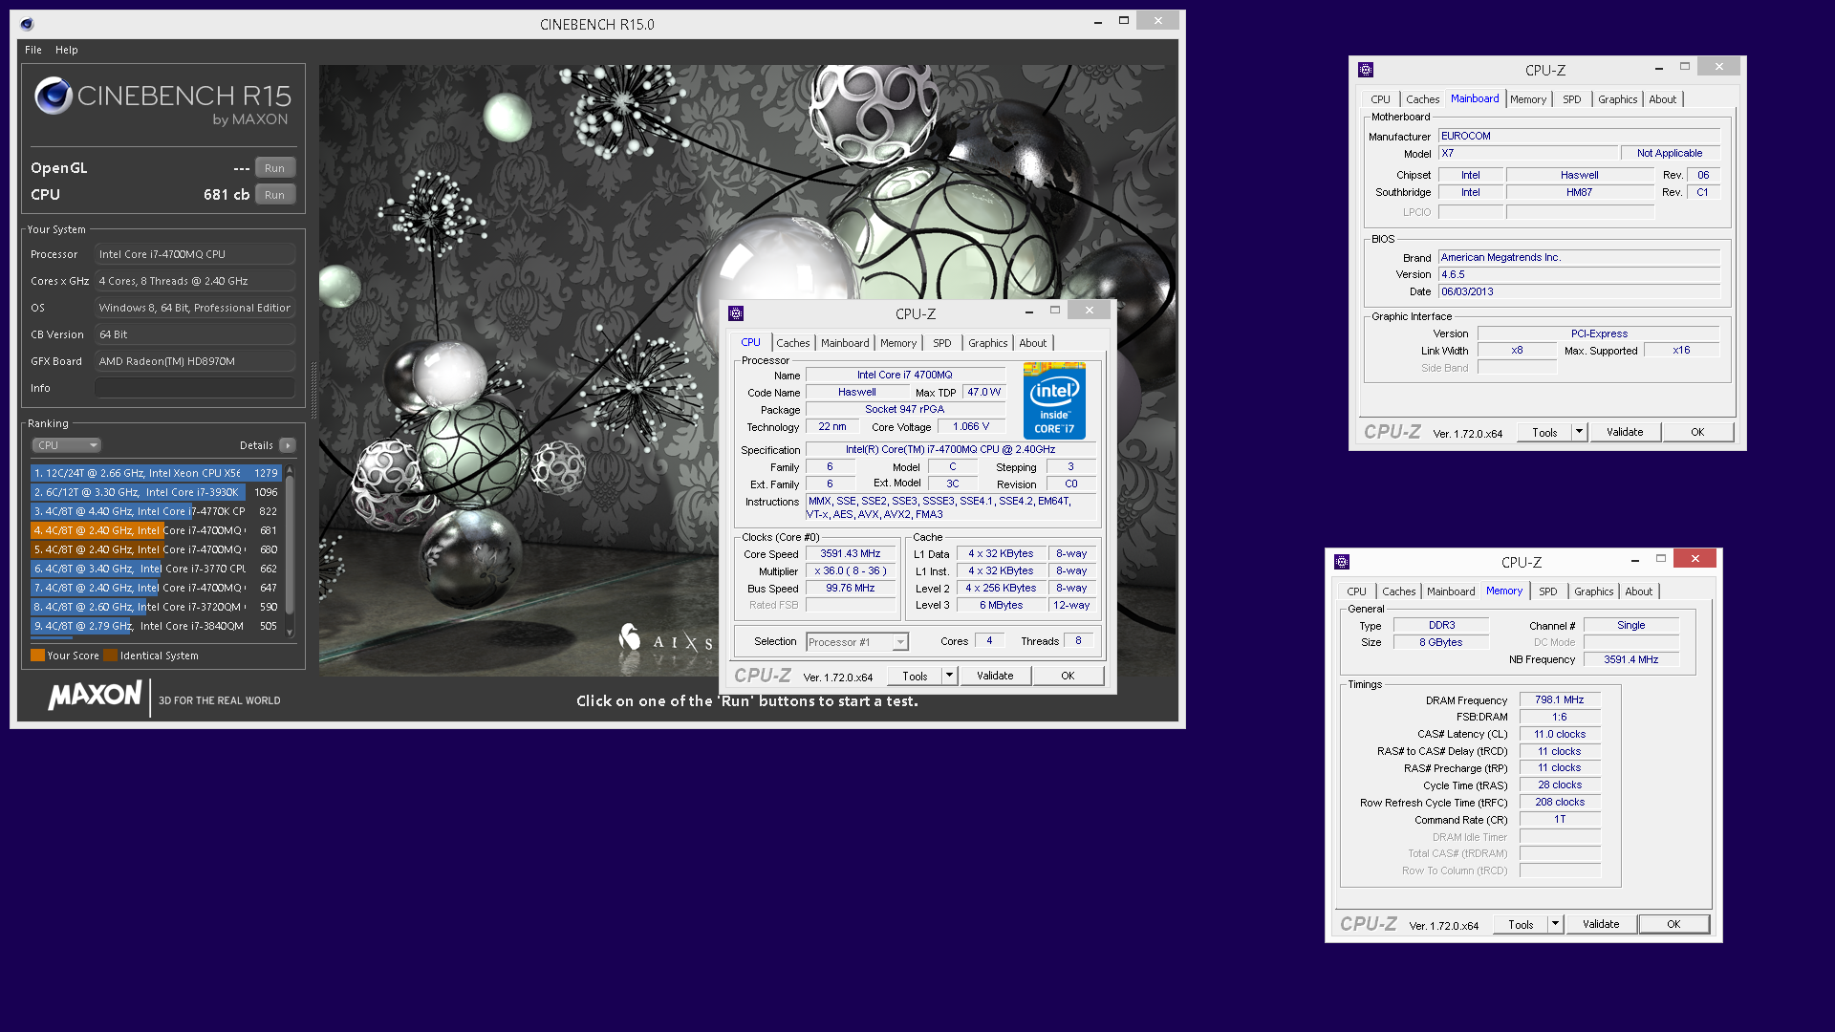
Task: Click Tools button in Memory CPU-Z window
Action: (1521, 924)
